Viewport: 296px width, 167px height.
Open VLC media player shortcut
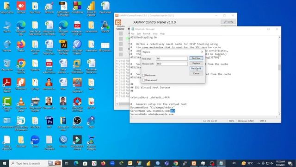21,104
